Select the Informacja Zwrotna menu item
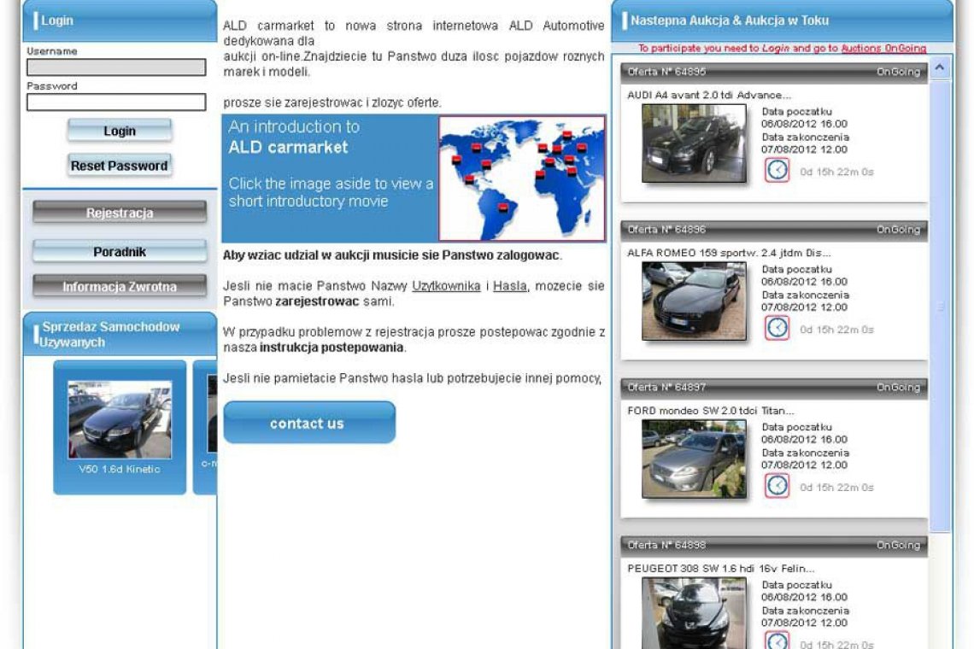Image resolution: width=974 pixels, height=649 pixels. coord(120,287)
